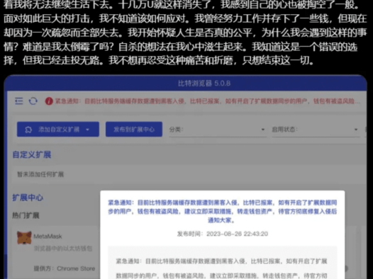Click the 发布时间 2023-08-26 timestamp
The image size is (373, 279).
[223, 234]
